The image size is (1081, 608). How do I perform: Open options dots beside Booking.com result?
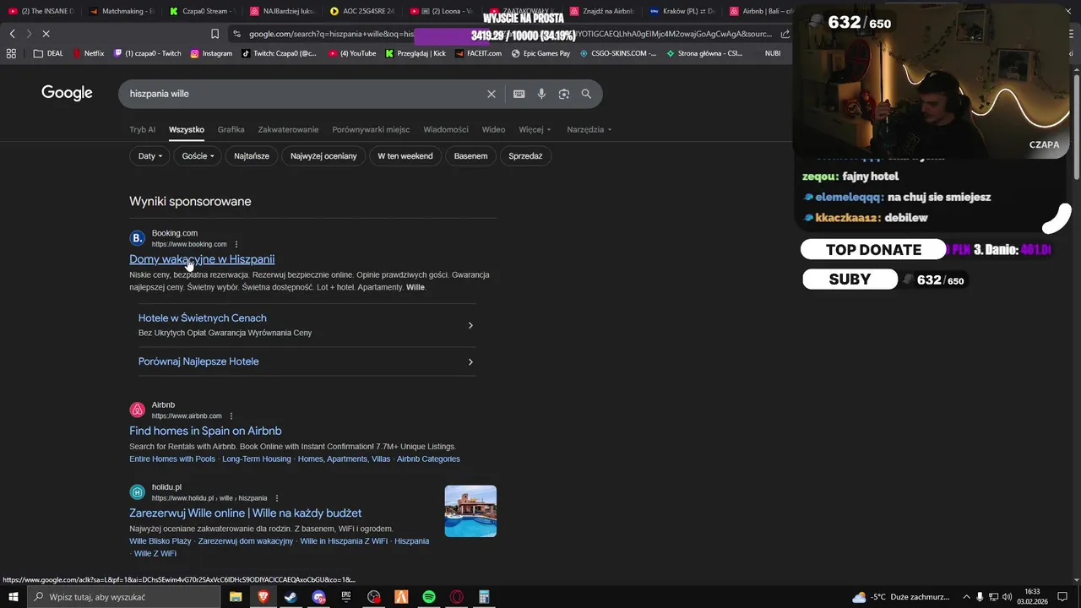click(x=236, y=244)
